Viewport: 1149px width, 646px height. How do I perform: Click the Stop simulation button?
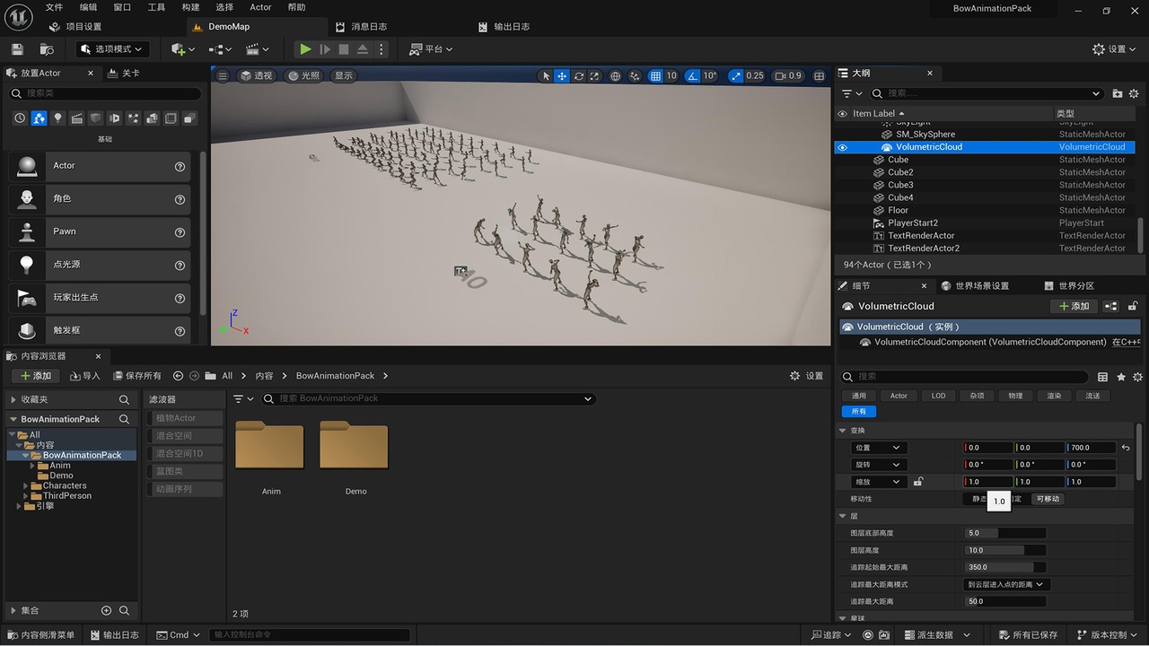pos(343,49)
